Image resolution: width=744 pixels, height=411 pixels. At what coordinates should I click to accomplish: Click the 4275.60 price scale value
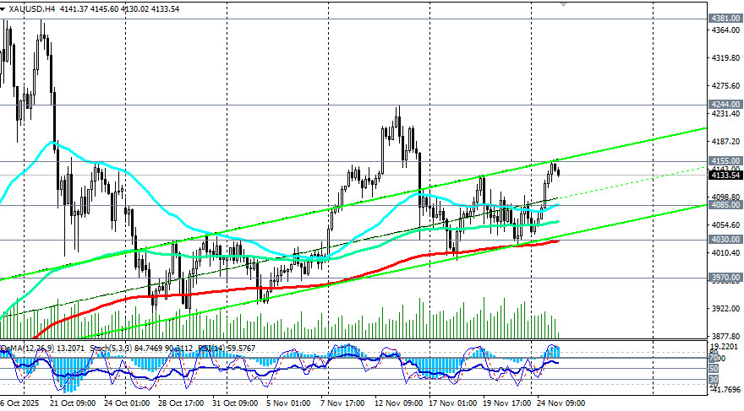click(x=726, y=86)
